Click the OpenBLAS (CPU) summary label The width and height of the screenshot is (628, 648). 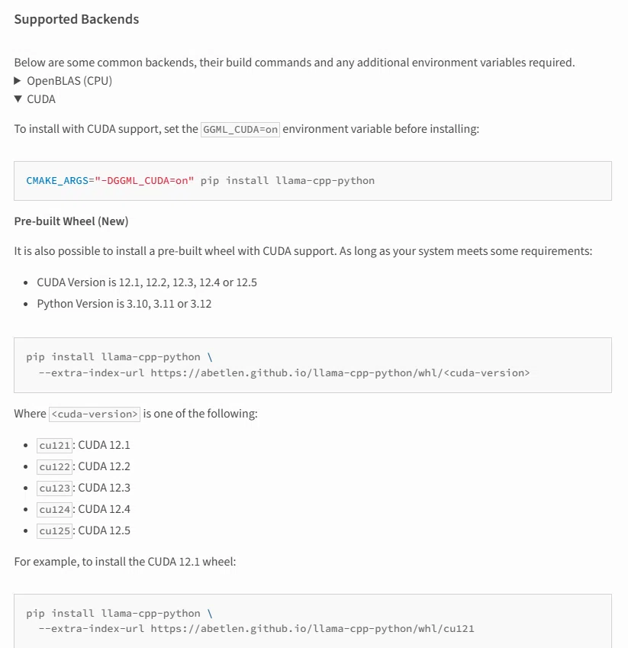click(x=69, y=81)
